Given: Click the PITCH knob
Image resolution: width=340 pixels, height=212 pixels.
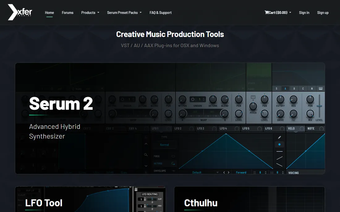Looking at the screenshot, I should [253, 106].
